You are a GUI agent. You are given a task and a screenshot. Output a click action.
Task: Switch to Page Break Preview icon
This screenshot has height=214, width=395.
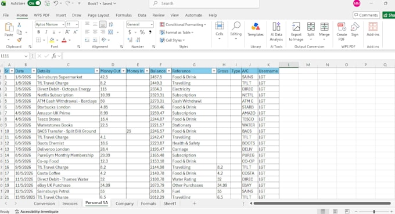347,212
